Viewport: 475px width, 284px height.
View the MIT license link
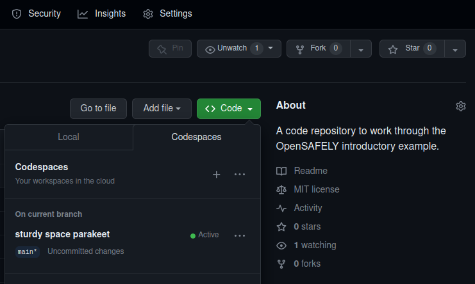(x=317, y=189)
